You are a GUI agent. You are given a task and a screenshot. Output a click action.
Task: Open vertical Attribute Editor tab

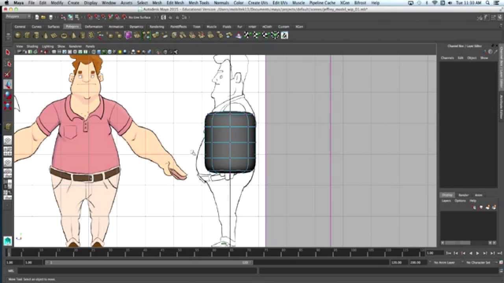point(502,107)
